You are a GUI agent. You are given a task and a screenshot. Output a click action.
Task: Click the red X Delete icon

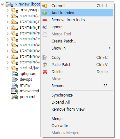[45, 72]
